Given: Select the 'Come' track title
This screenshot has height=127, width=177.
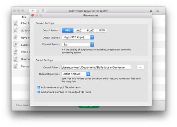Looking at the screenshot, I should click(25, 52).
